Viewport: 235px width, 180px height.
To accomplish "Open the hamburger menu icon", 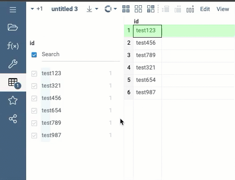I will pos(13,10).
